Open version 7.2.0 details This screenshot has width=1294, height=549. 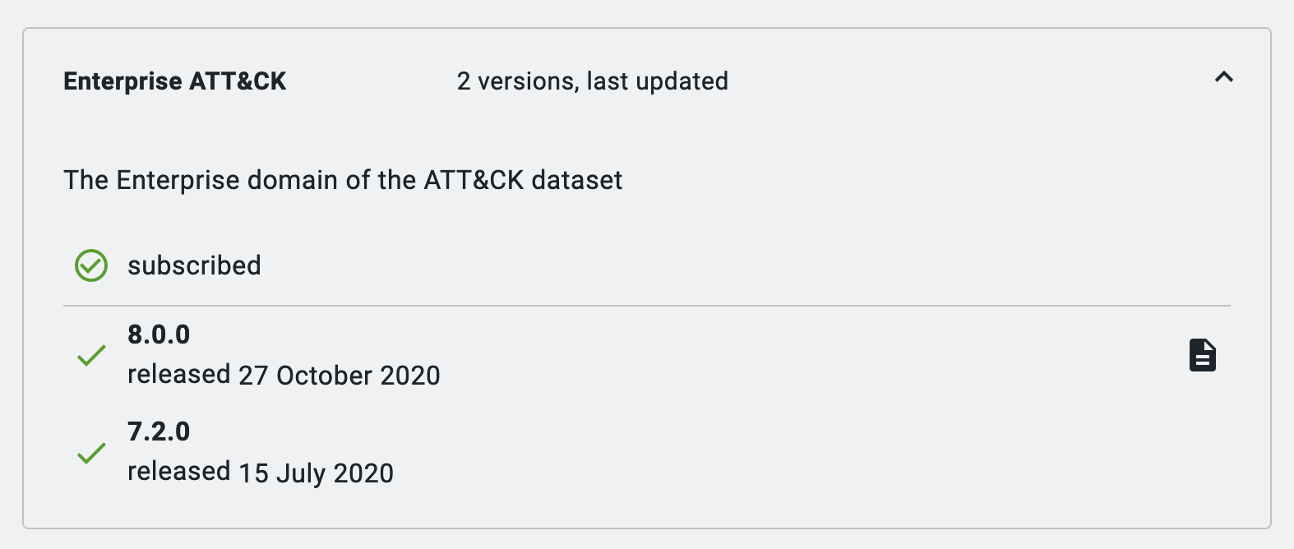coord(159,431)
